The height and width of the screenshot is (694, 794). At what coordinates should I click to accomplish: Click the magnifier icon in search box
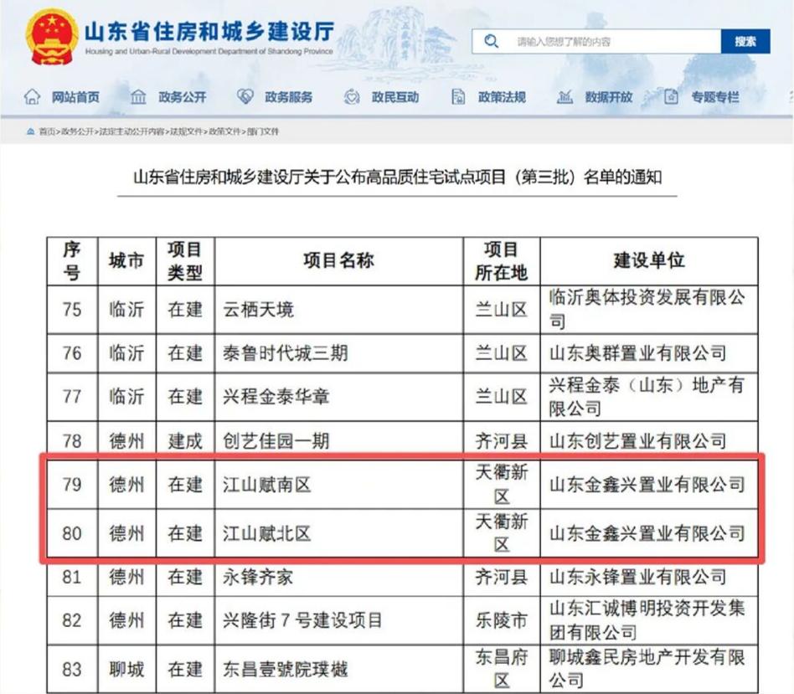[x=491, y=41]
